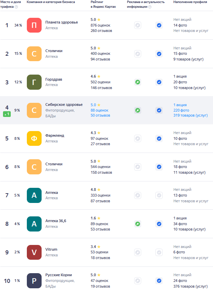Screen dimensions: 213x294
Task: Click the help icon next to трафика header
Action: (x=16, y=7)
